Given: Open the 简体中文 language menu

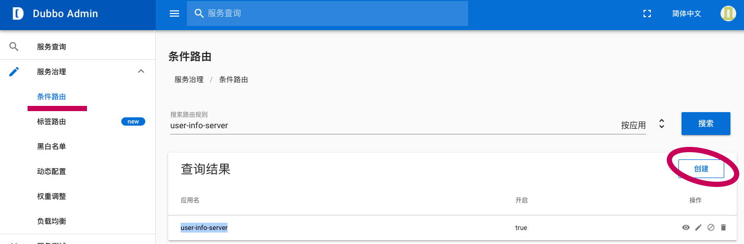Looking at the screenshot, I should coord(686,14).
